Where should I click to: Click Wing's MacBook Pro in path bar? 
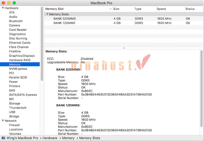(x=22, y=138)
